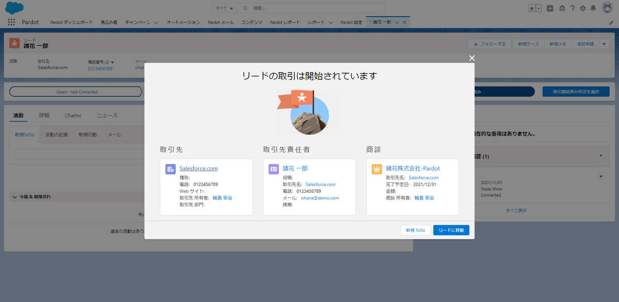Open the Pardot 設定 nav tab
This screenshot has height=302, width=619.
[351, 22]
